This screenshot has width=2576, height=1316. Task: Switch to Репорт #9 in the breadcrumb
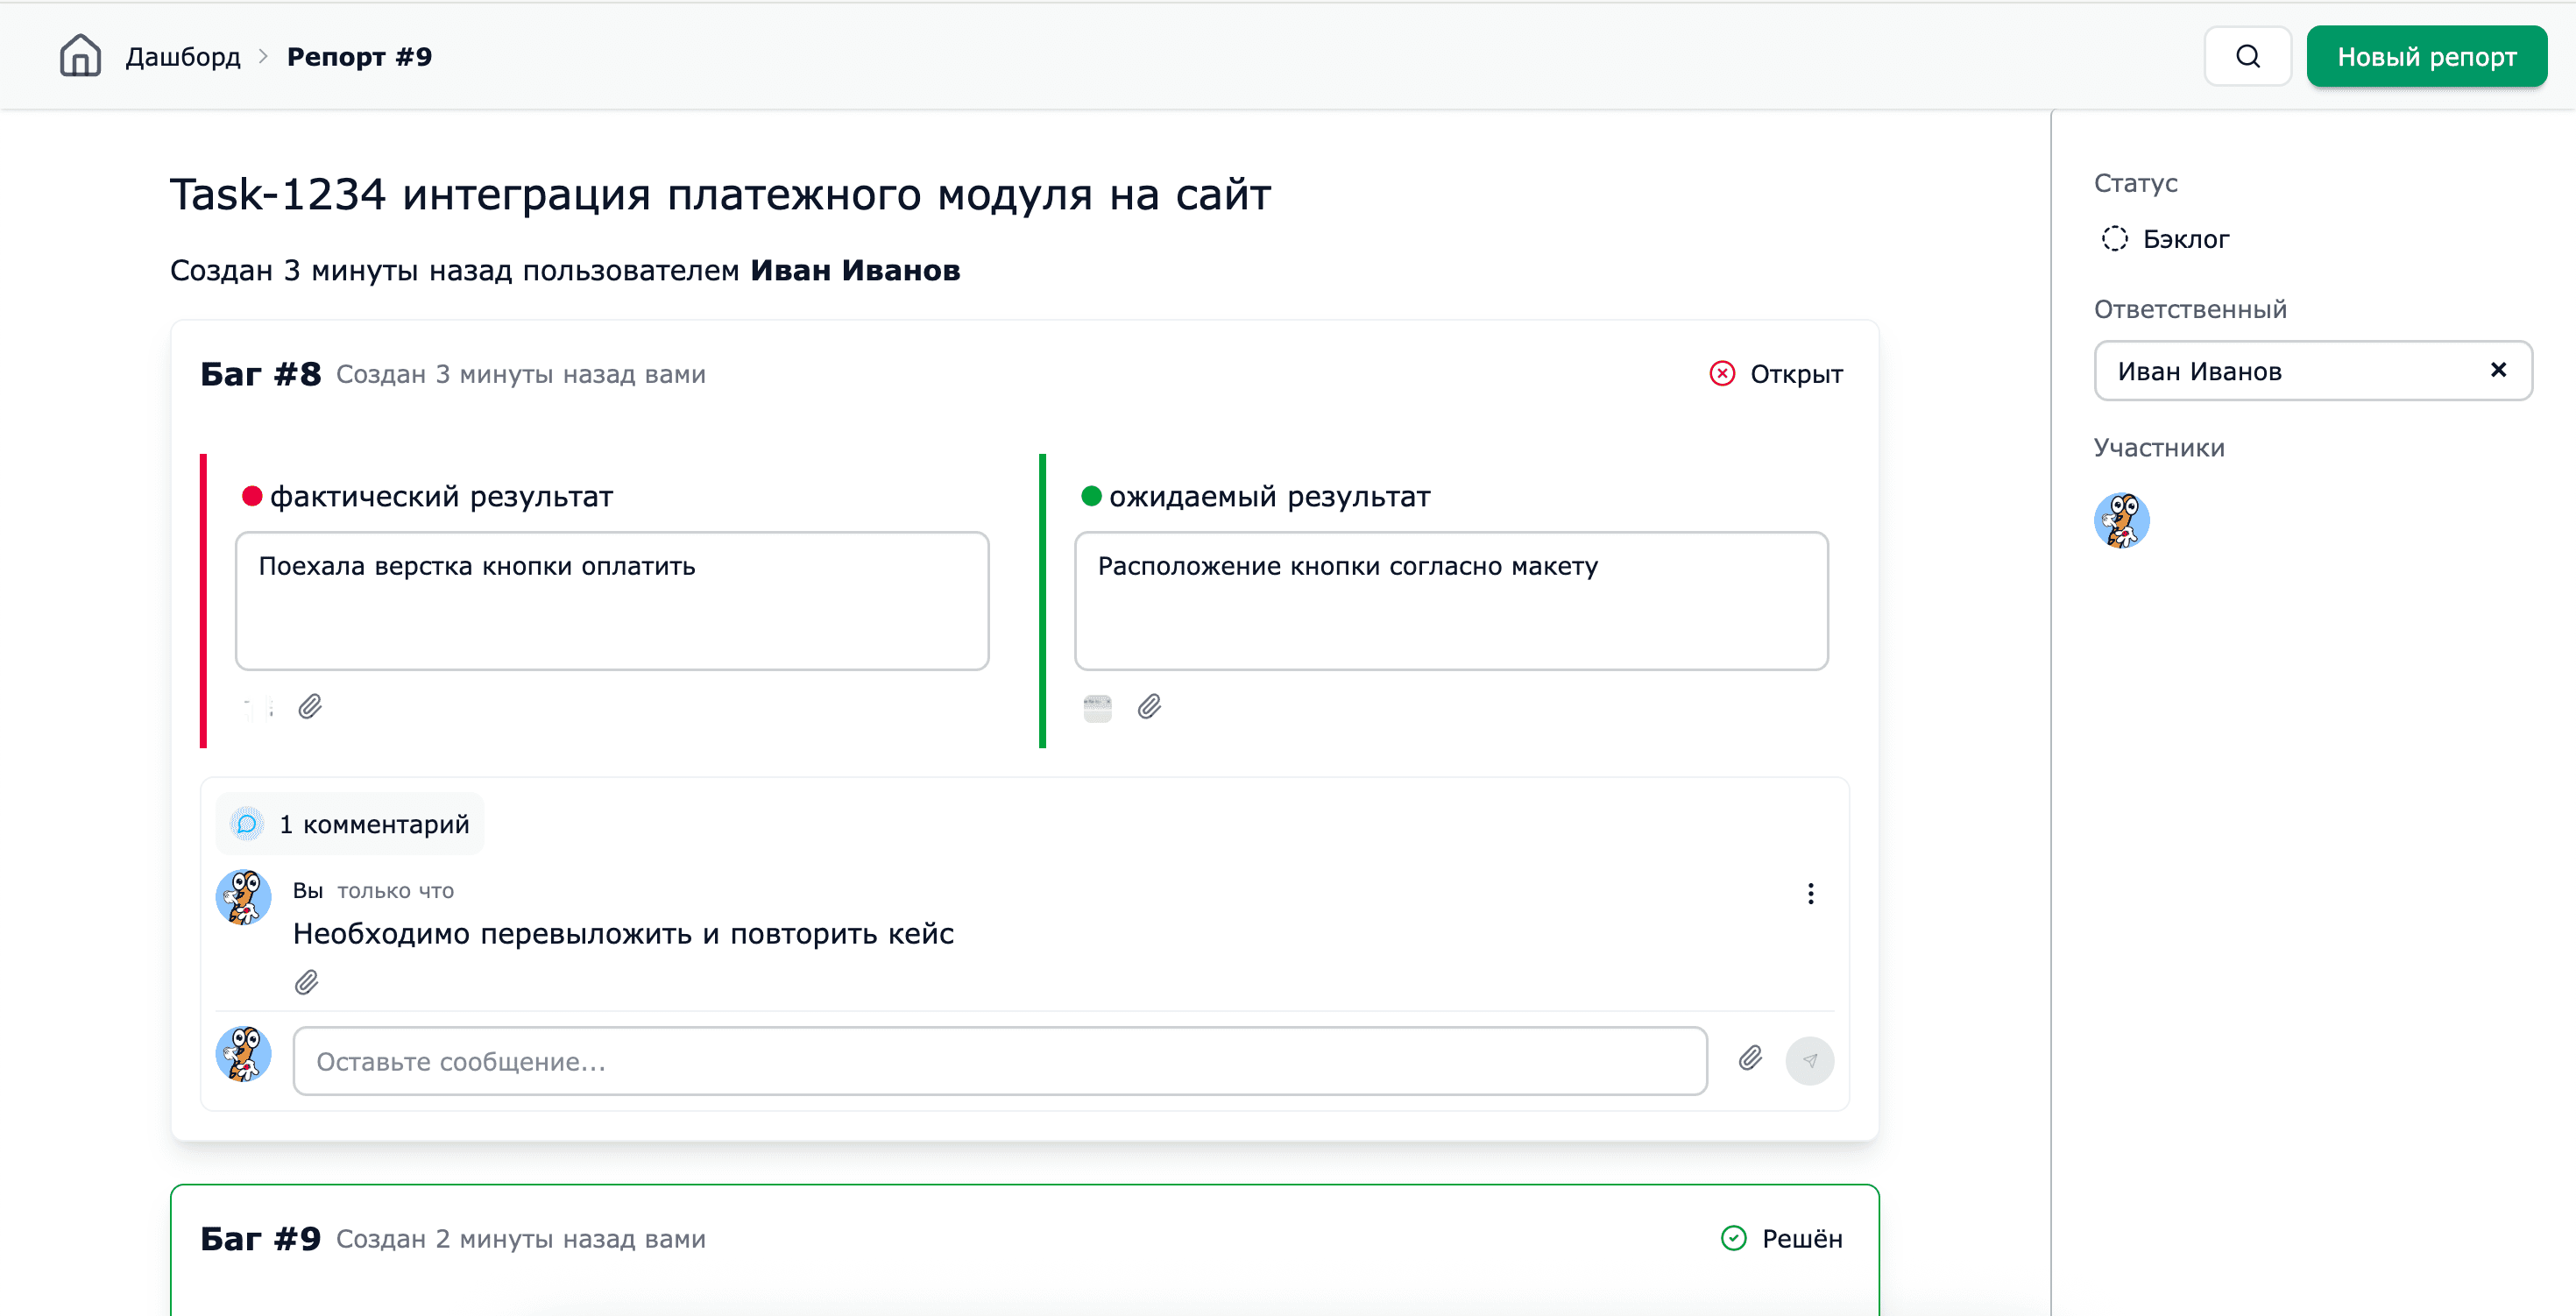(359, 57)
